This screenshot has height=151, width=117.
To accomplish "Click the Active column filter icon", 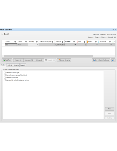I will (x=96, y=42).
